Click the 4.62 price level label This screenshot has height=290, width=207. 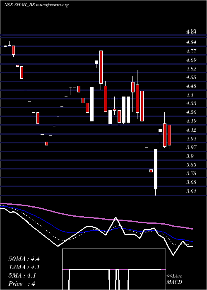pos(191,69)
